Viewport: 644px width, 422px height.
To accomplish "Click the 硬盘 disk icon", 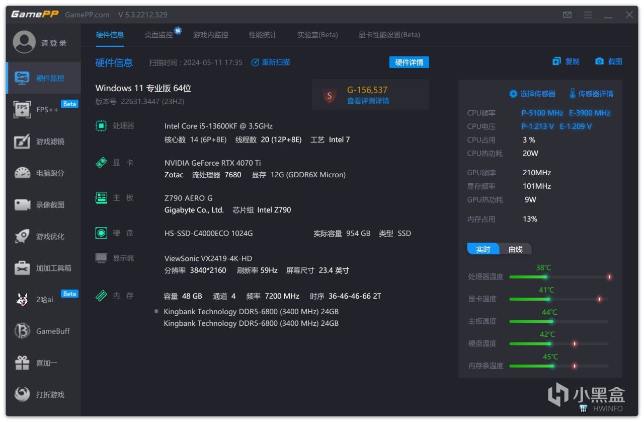I will click(101, 233).
